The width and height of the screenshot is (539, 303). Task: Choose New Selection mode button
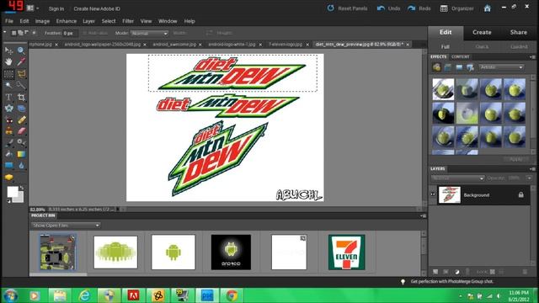coord(13,33)
